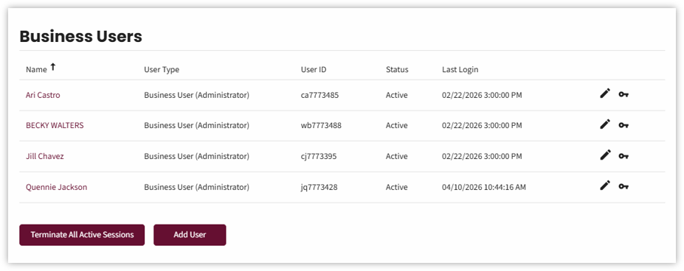View Jill Chavez user details
The image size is (684, 271).
(44, 156)
